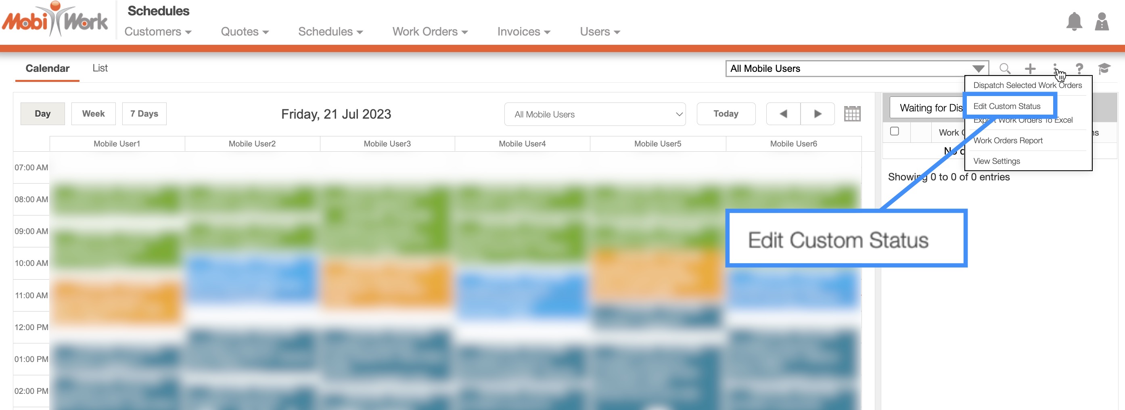Open the top All Mobile Users combo box
Screen dimensions: 1125x410
pos(856,69)
